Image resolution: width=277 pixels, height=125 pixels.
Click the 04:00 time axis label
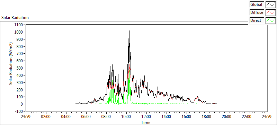tap(66, 117)
